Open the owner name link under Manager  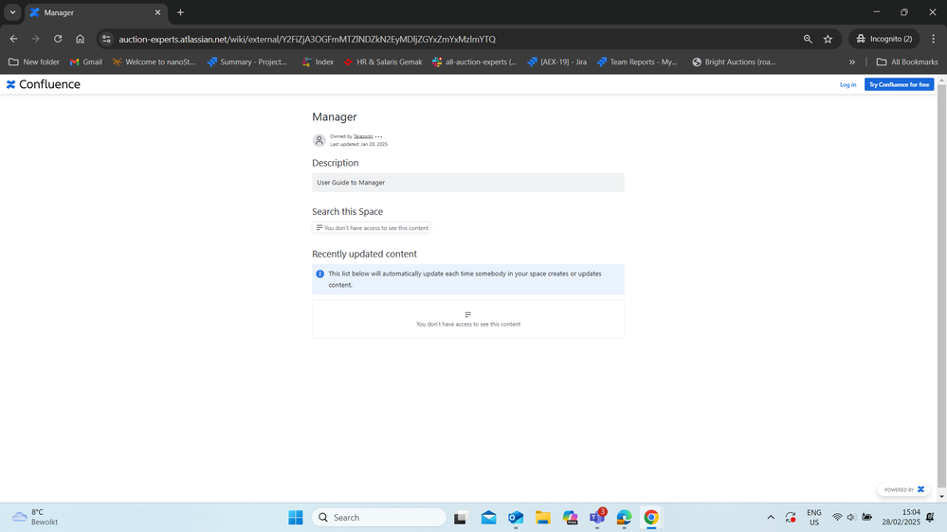[x=363, y=136]
